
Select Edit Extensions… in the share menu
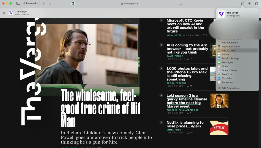coord(231,88)
